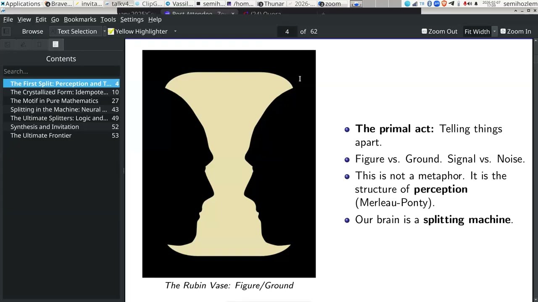Screen dimensions: 538x302
Task: Click the network signal tray icon
Action: point(415,4)
